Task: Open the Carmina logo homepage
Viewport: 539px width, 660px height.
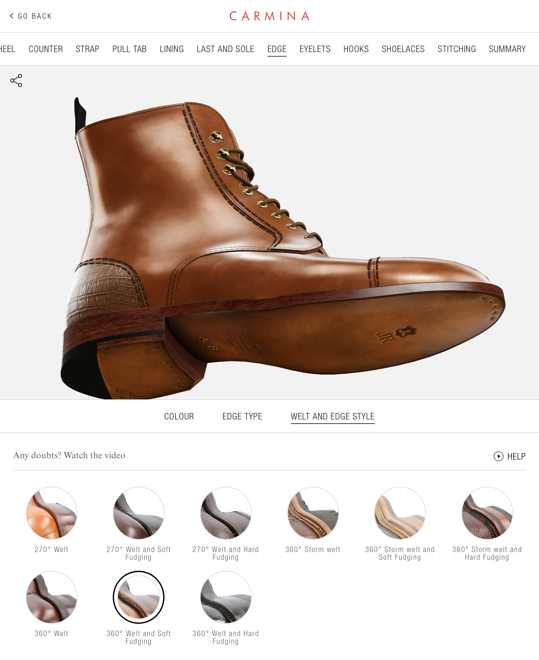Action: [269, 16]
